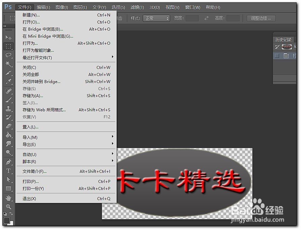
Task: Expand the collapsed toolbar double arrow
Action: 5,26
